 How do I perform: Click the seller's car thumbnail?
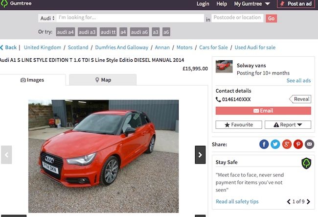coord(224,67)
